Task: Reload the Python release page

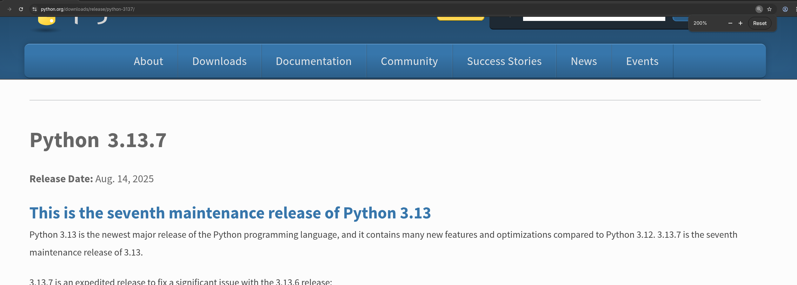Action: (x=21, y=9)
